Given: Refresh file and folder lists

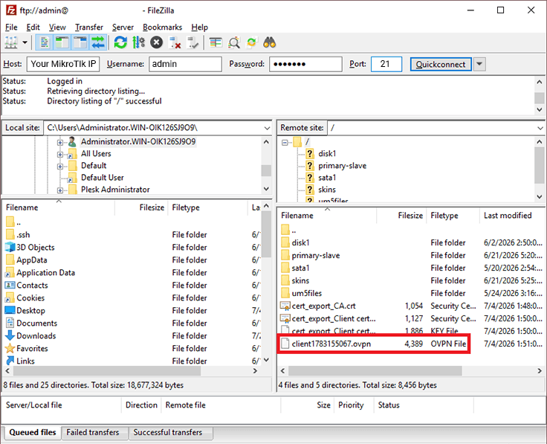Looking at the screenshot, I should (x=120, y=43).
